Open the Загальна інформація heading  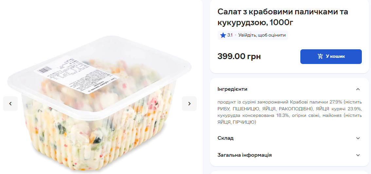click(244, 155)
